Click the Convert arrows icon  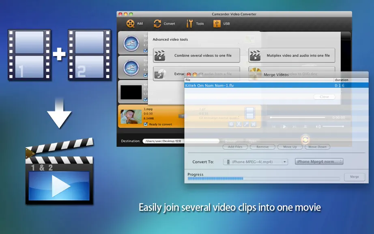tap(157, 24)
